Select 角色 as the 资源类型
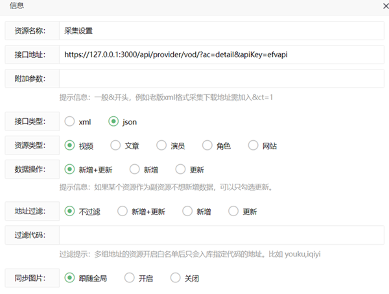 pyautogui.click(x=207, y=146)
